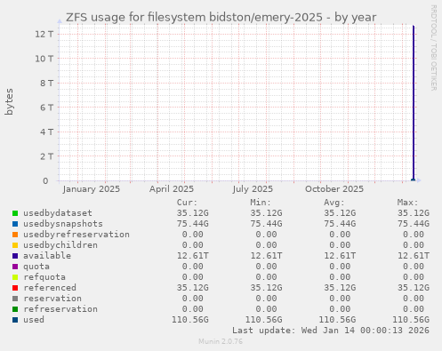Click the April 2025 axis label

[x=172, y=189]
